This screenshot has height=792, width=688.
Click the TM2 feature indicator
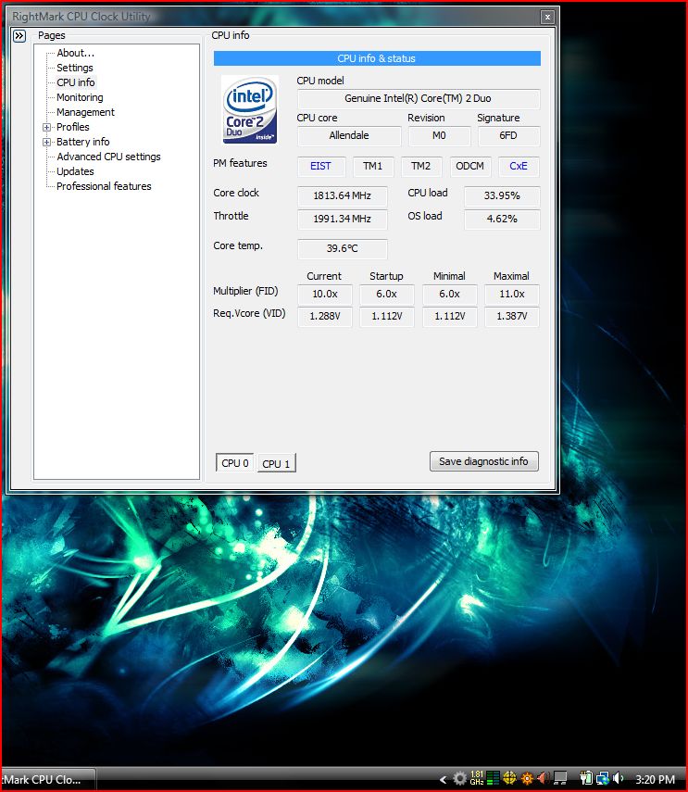pos(421,166)
